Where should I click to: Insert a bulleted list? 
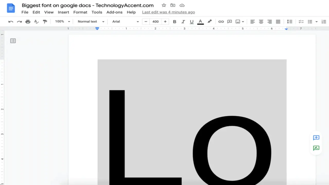310,22
